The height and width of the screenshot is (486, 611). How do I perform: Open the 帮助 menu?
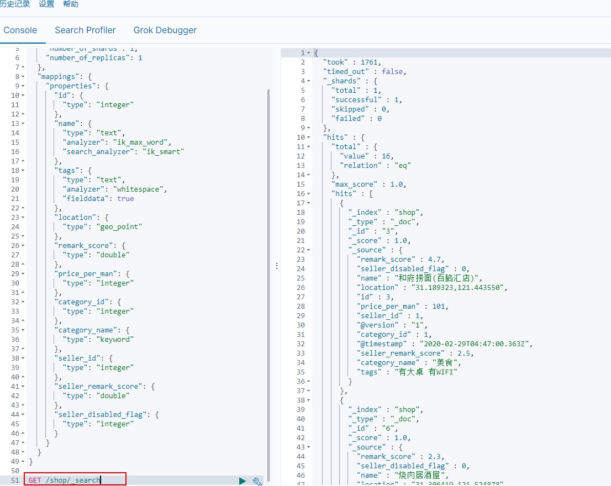(x=71, y=4)
